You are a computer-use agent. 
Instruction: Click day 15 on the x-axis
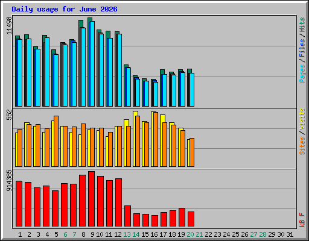pyautogui.click(x=145, y=234)
